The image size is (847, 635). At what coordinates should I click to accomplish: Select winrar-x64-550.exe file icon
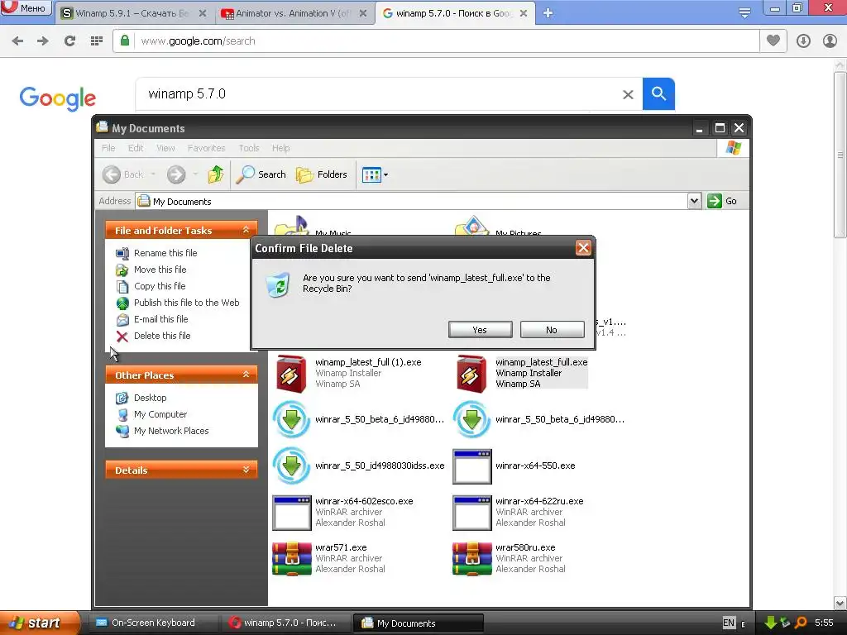(x=472, y=466)
